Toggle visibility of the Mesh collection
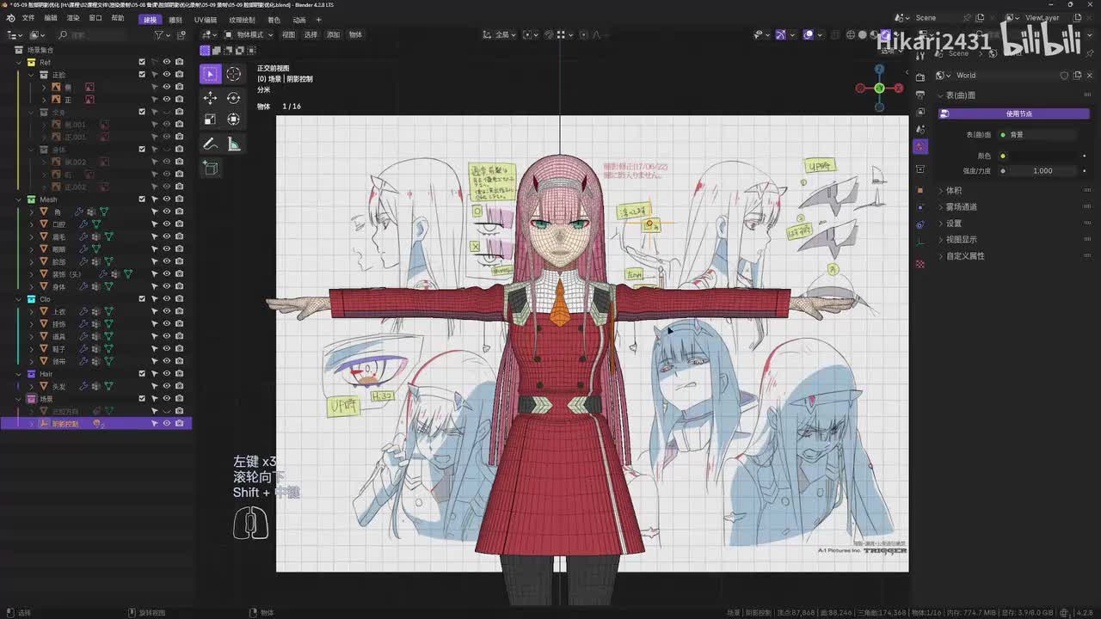The width and height of the screenshot is (1101, 619). [x=167, y=199]
